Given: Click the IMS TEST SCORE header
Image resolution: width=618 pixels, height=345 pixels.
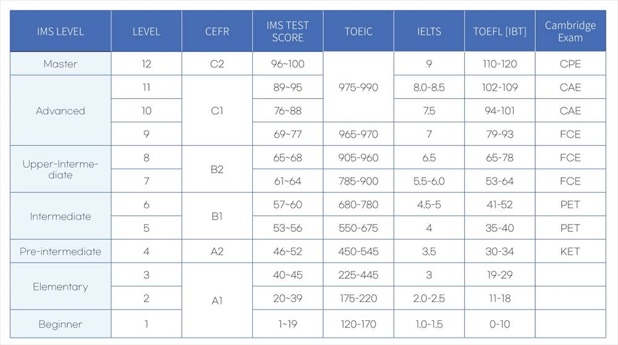Looking at the screenshot, I should 288,31.
